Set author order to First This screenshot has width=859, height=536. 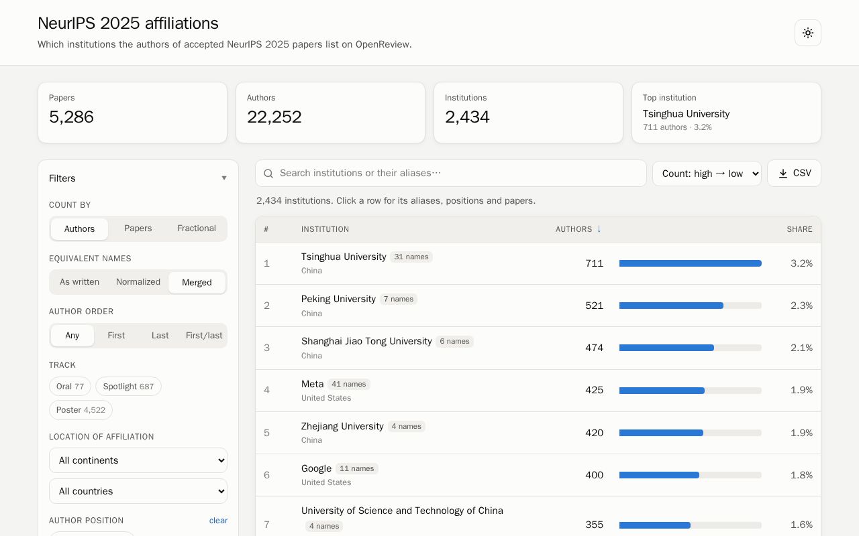tap(116, 336)
